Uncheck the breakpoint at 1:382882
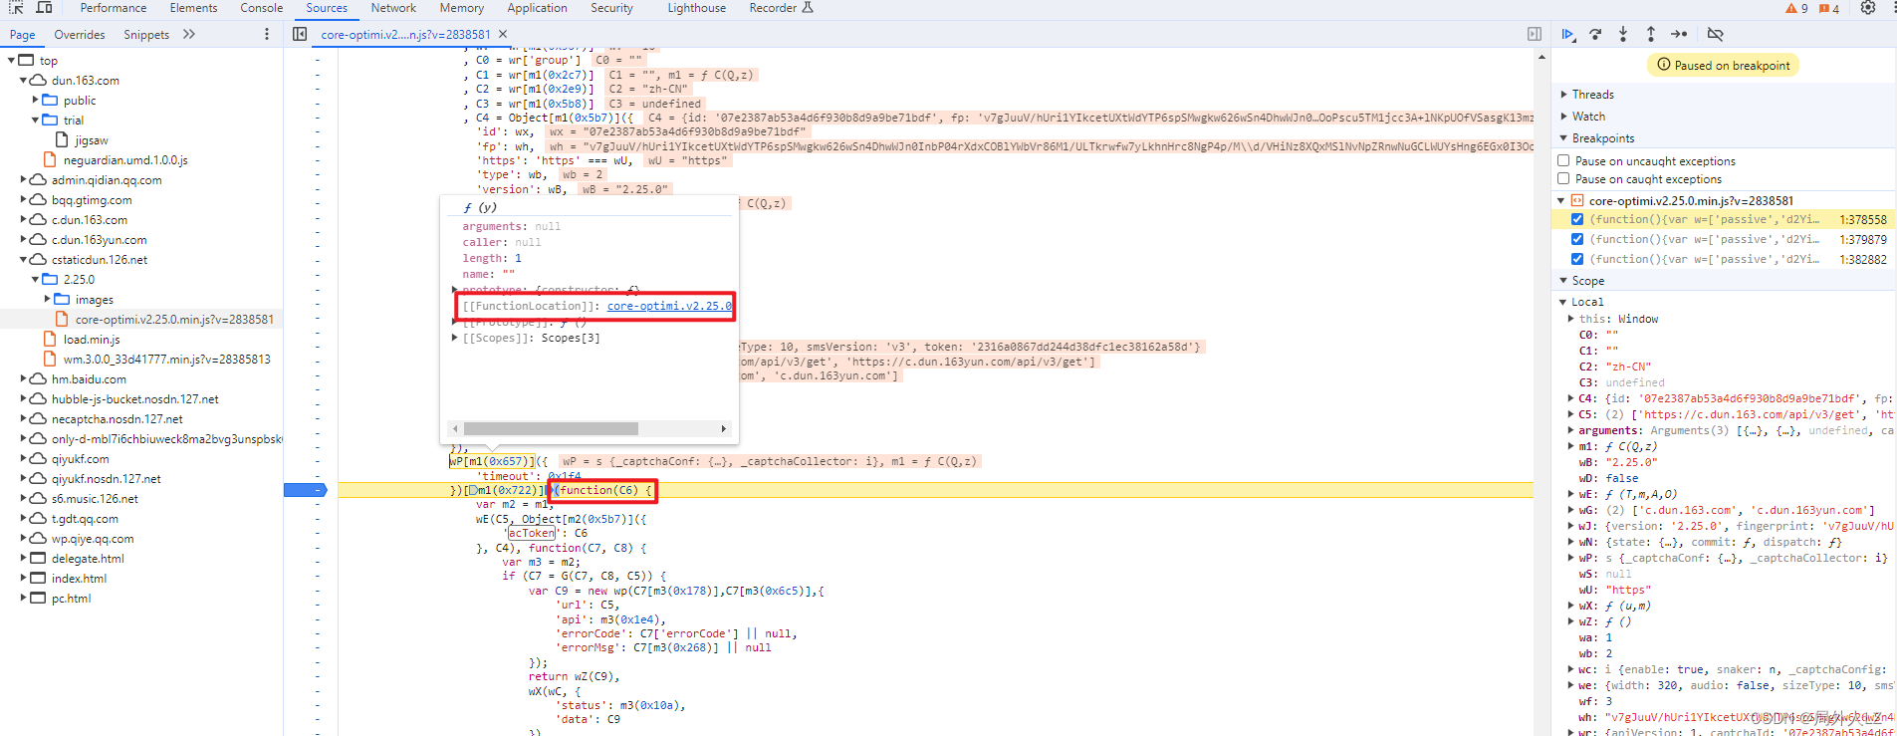This screenshot has height=736, width=1897. 1577,259
